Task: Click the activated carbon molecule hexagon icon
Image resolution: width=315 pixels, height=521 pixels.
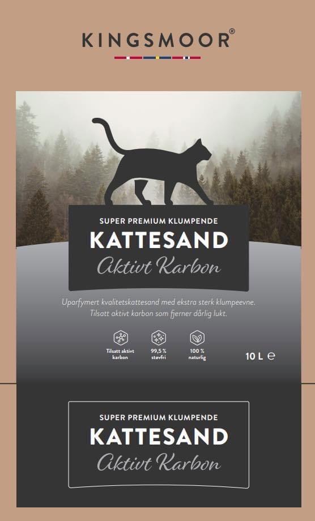Action: (120, 338)
